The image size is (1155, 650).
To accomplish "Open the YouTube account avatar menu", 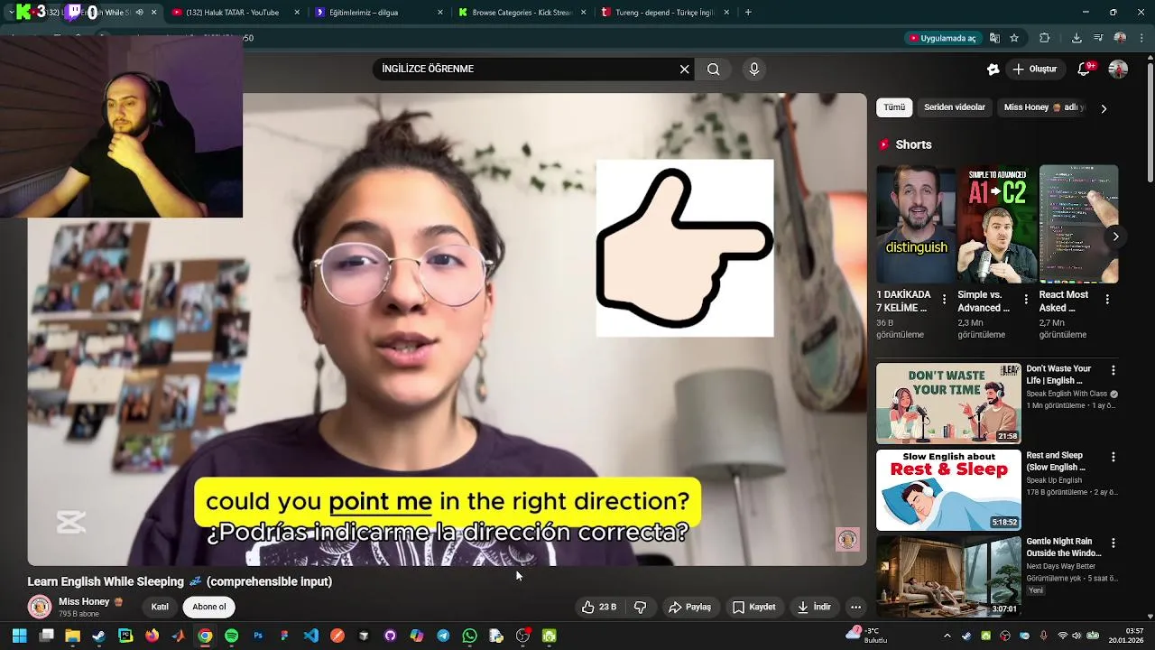I will point(1118,70).
